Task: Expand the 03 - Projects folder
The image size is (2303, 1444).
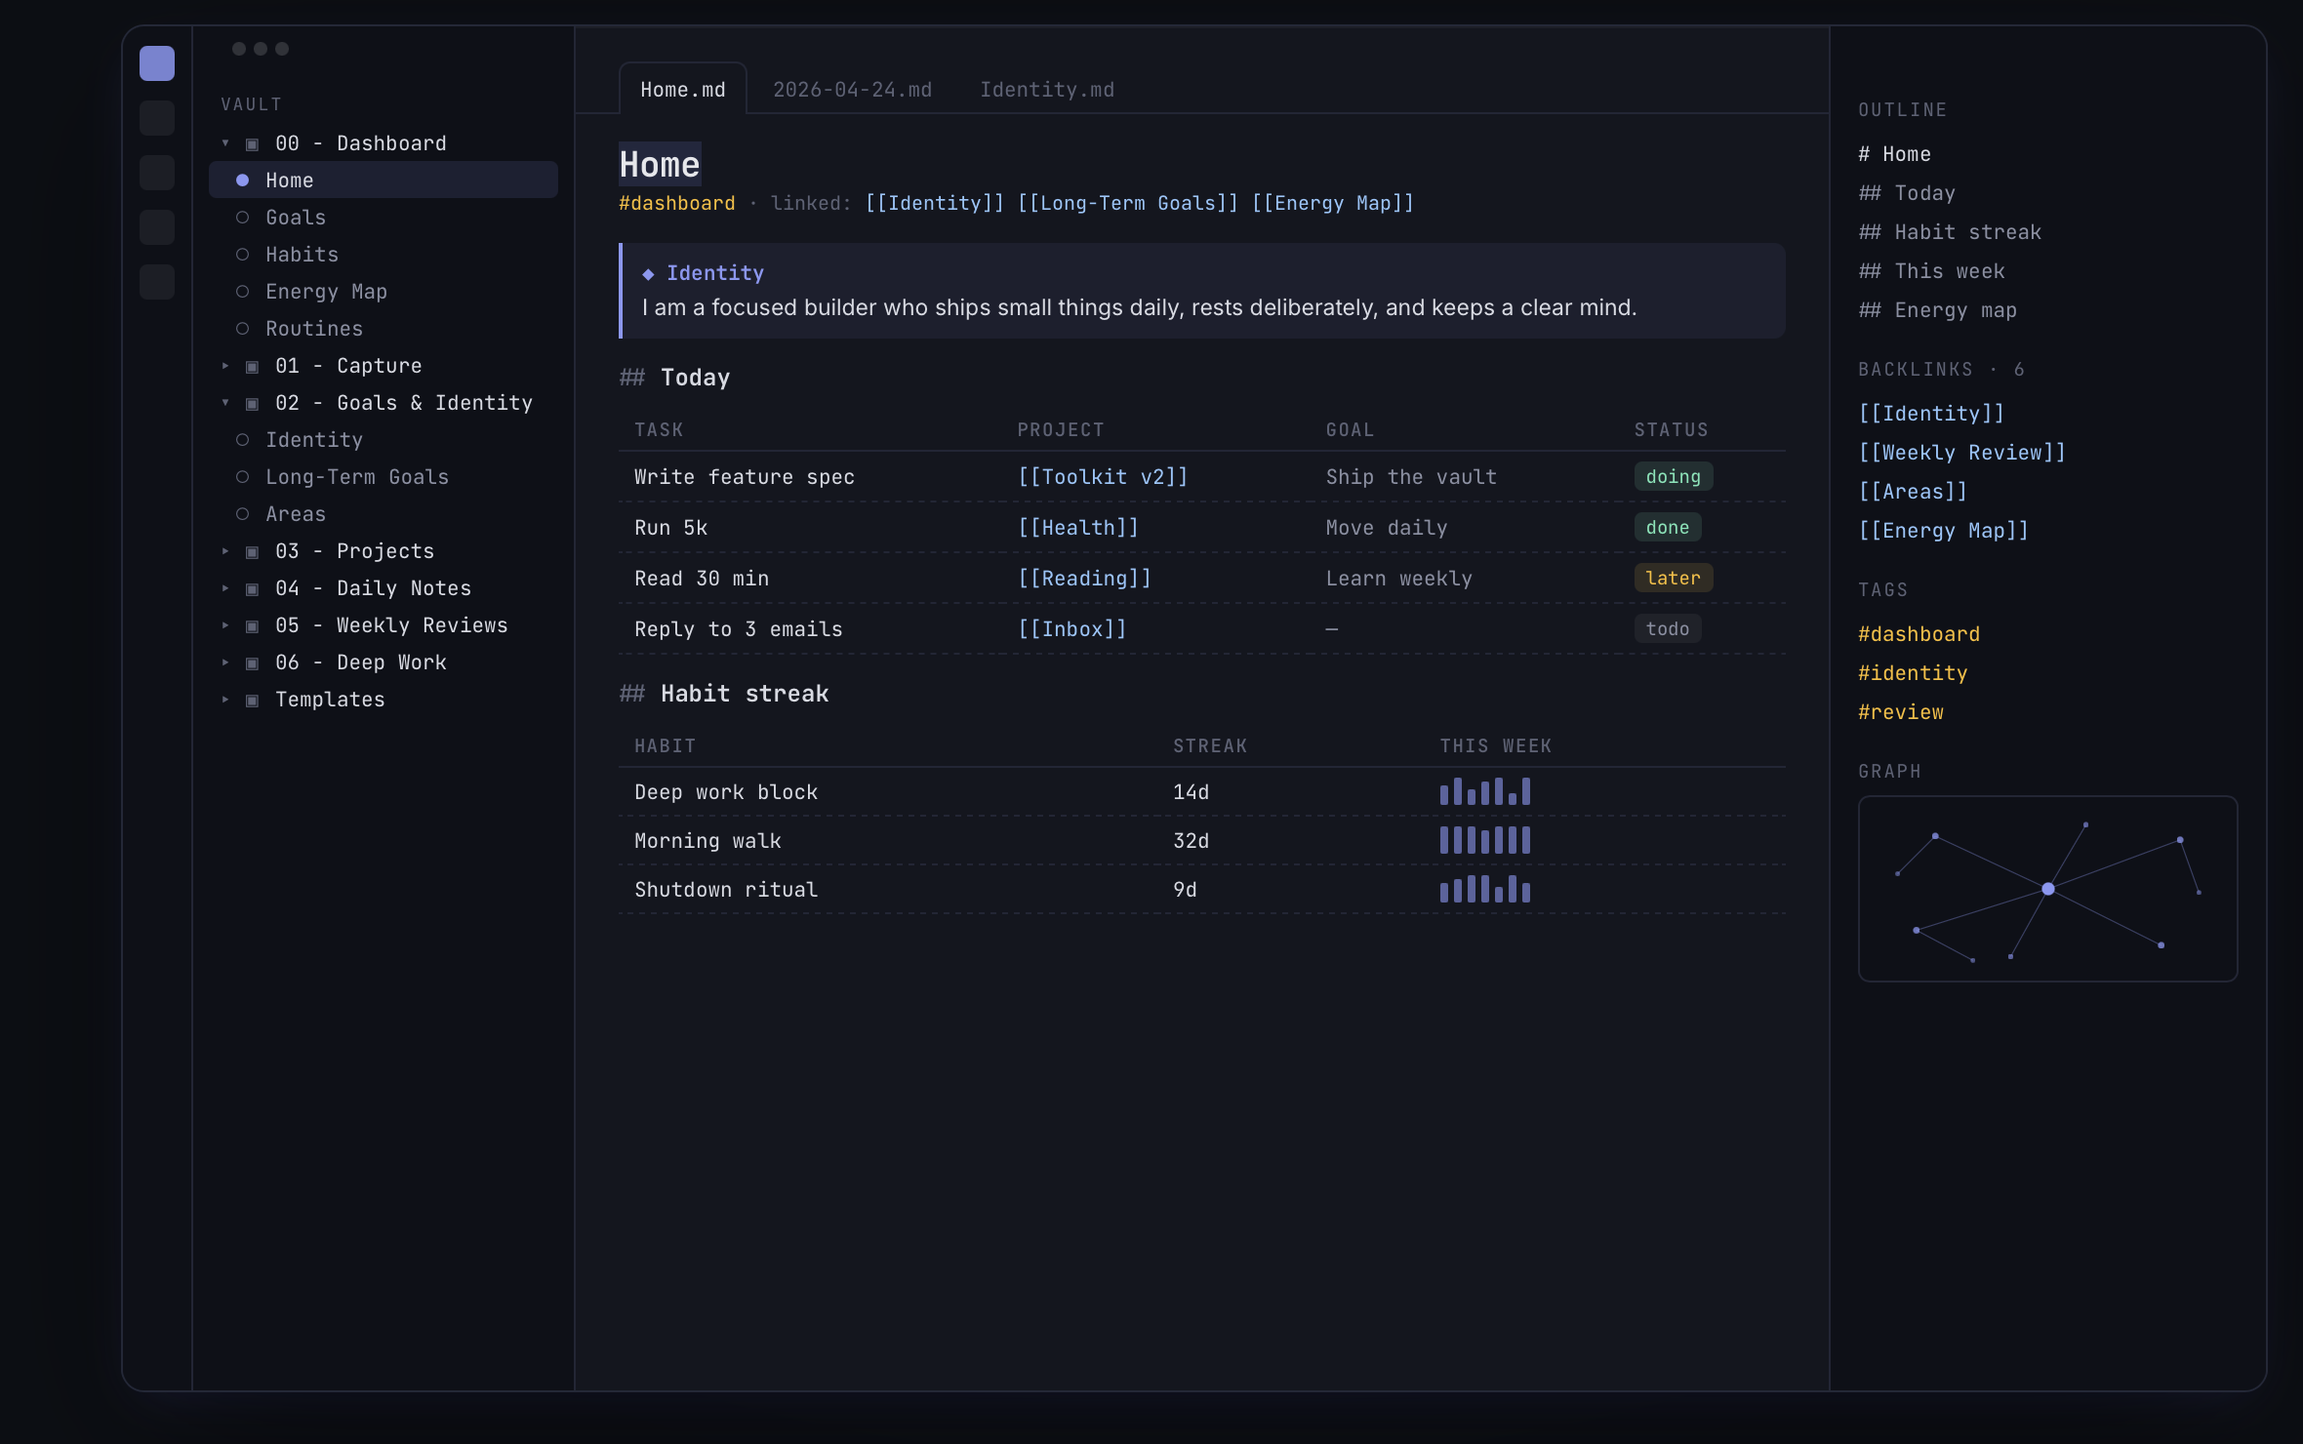Action: [x=225, y=551]
